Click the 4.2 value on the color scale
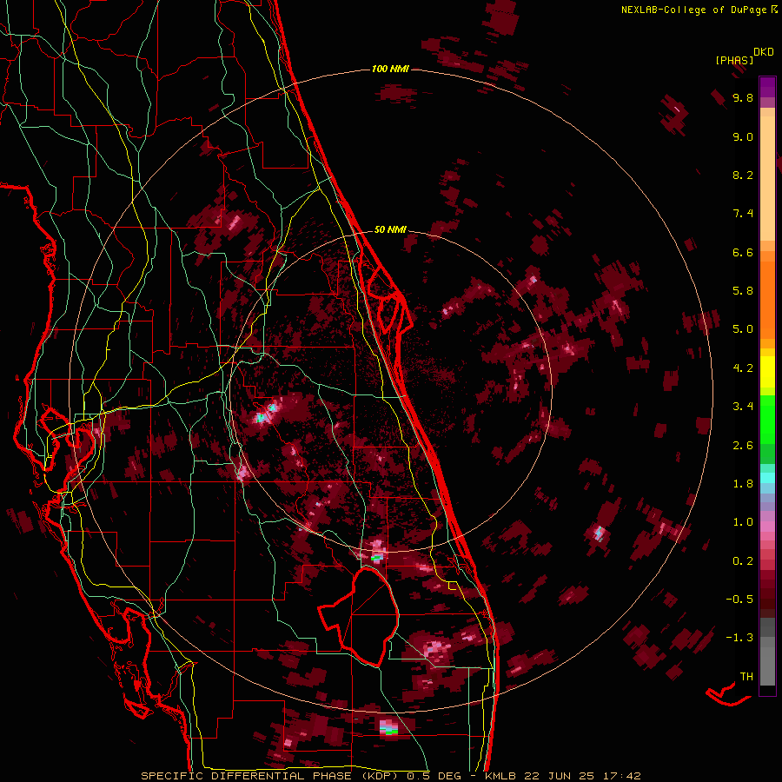Image resolution: width=782 pixels, height=782 pixels. [x=743, y=368]
